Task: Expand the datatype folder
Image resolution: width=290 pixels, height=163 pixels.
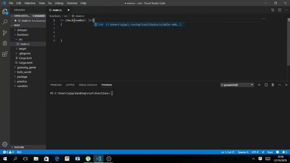Action: 22,30
